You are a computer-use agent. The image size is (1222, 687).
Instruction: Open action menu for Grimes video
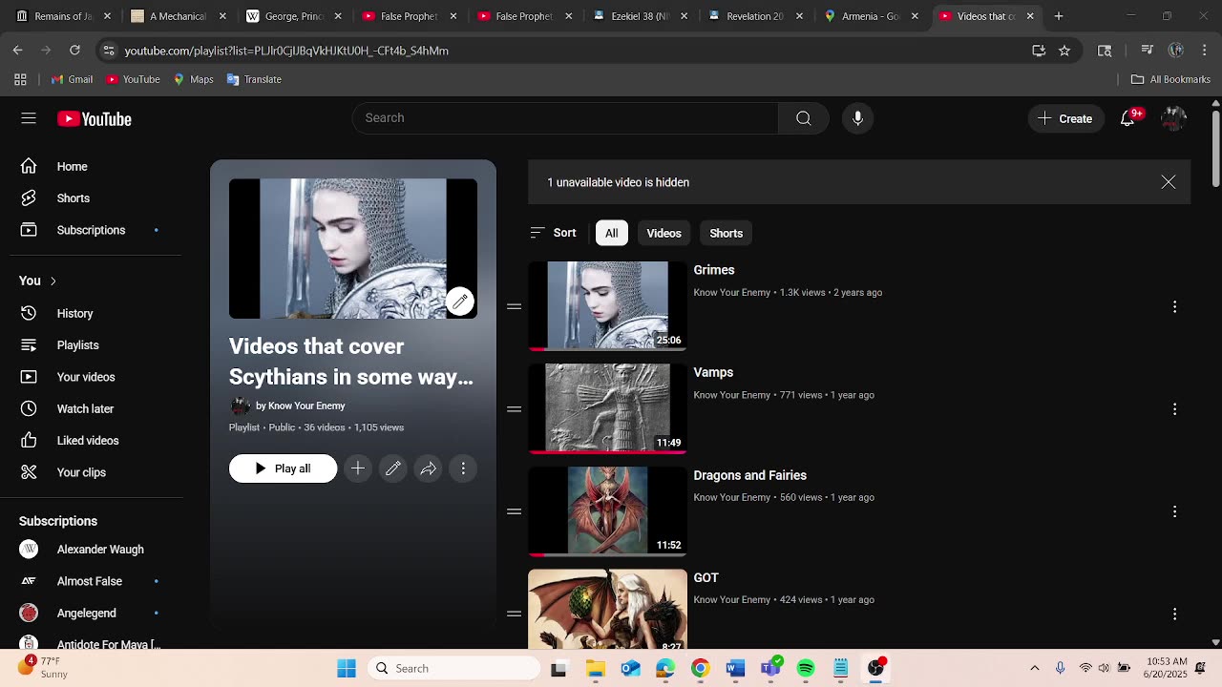[1174, 306]
